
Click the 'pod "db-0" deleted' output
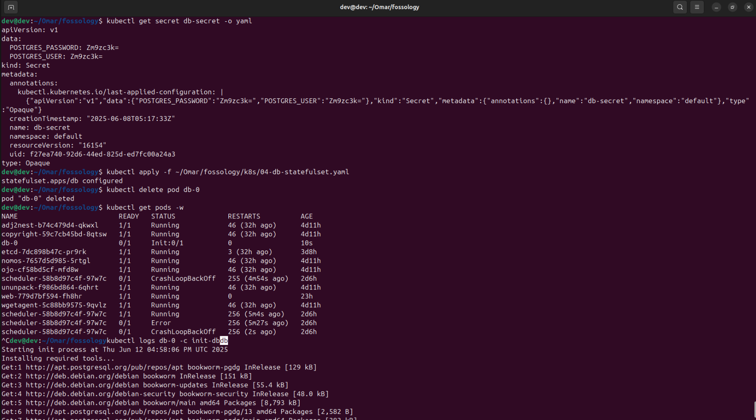[x=38, y=199]
